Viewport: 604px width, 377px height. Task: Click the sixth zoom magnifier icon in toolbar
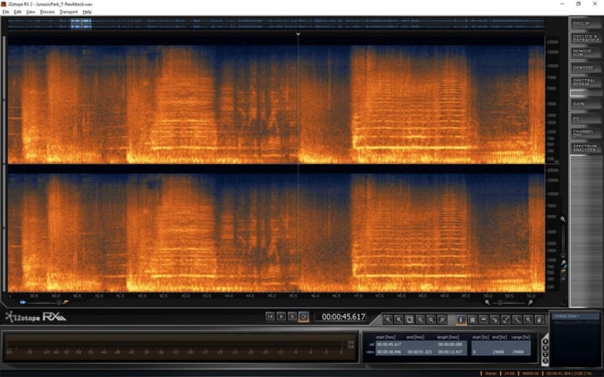(x=441, y=320)
